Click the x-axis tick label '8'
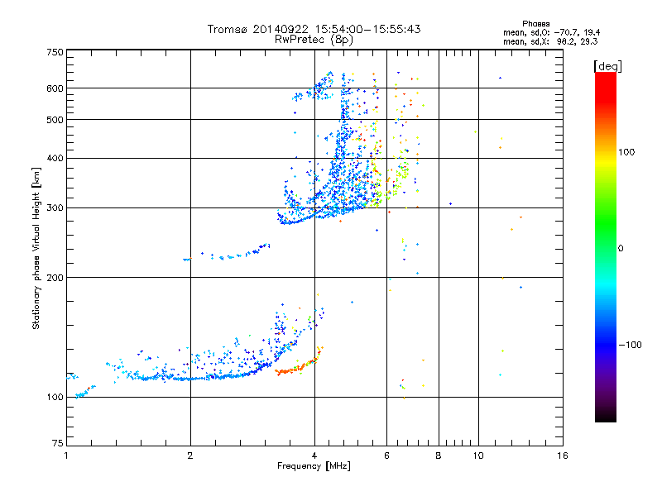Image resolution: width=662 pixels, height=496 pixels. [439, 455]
